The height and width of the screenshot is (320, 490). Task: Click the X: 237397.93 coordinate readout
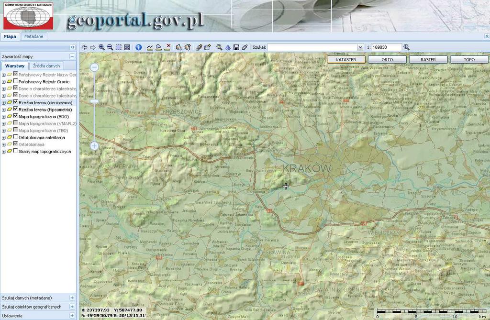pyautogui.click(x=96, y=310)
